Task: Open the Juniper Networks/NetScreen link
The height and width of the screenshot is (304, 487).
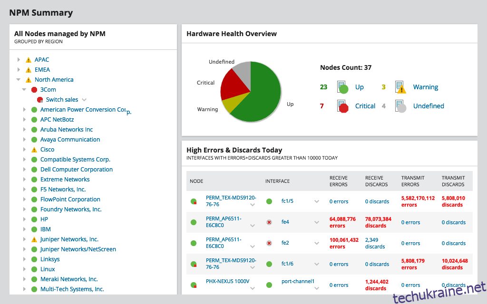Action: (x=78, y=249)
